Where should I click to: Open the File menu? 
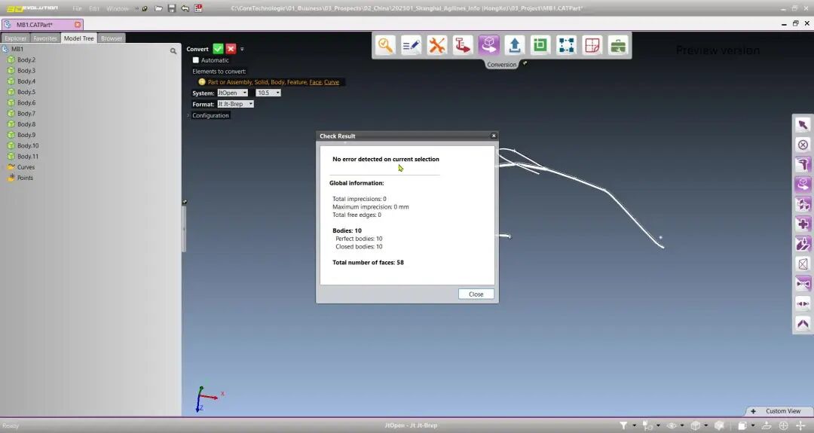click(77, 8)
